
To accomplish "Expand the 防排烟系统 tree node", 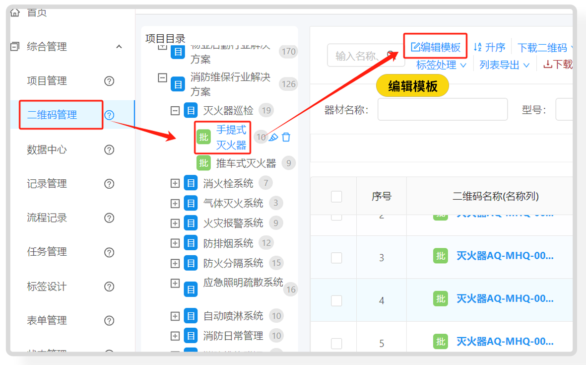I will pyautogui.click(x=175, y=243).
